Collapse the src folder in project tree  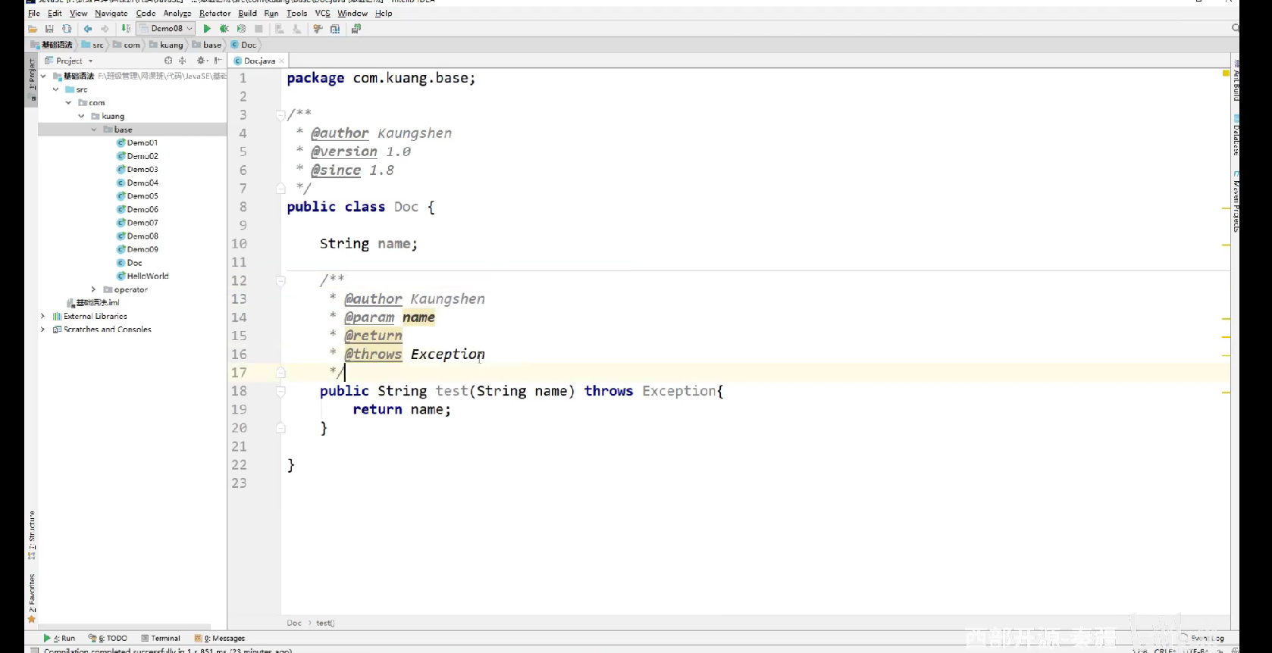tap(56, 89)
